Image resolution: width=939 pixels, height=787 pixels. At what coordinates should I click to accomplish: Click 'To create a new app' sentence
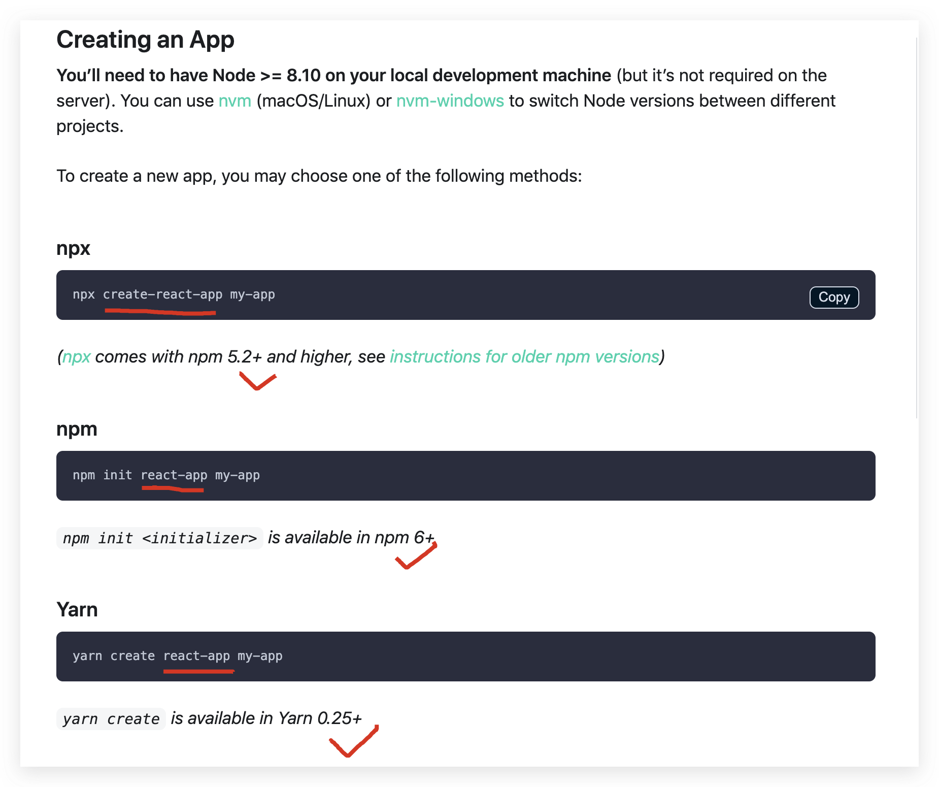[319, 176]
